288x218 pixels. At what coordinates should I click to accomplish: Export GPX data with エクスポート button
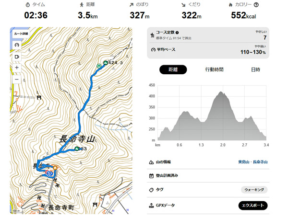[x=253, y=206]
